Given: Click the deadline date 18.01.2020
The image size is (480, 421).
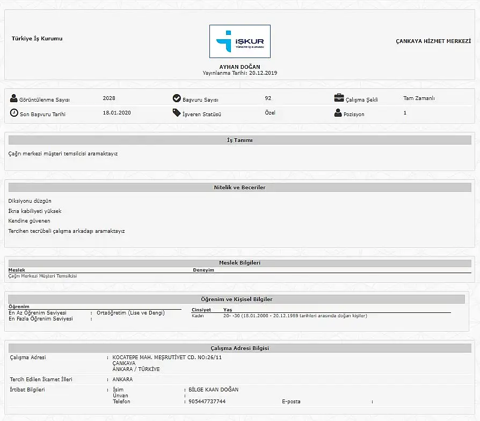Looking at the screenshot, I should pyautogui.click(x=117, y=112).
